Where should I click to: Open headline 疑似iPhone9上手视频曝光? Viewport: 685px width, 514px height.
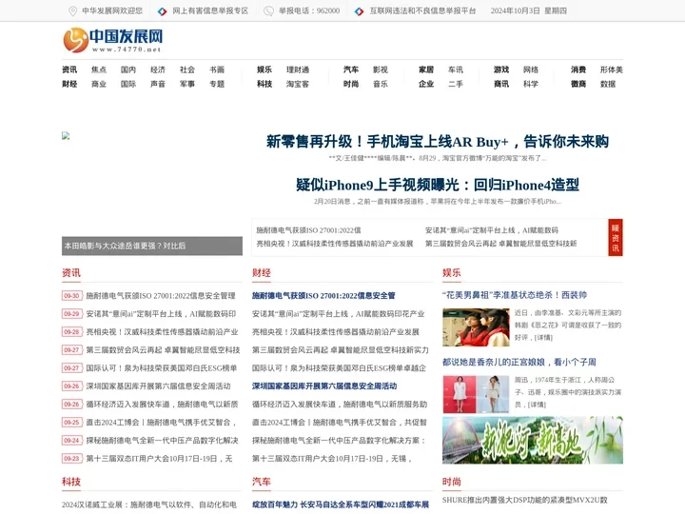[438, 185]
